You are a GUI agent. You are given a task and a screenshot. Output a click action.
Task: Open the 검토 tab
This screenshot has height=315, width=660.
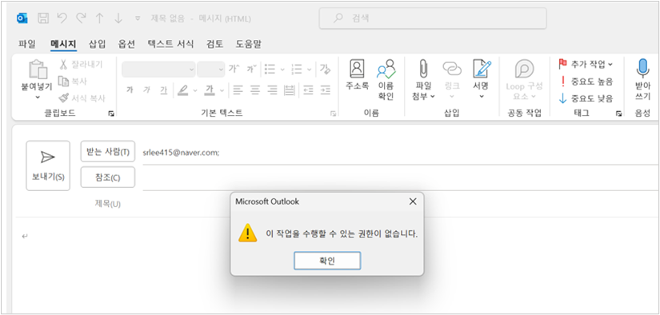tap(214, 44)
